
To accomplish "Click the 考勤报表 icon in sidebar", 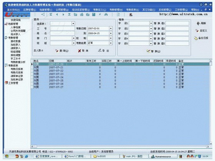I will coord(6,66).
